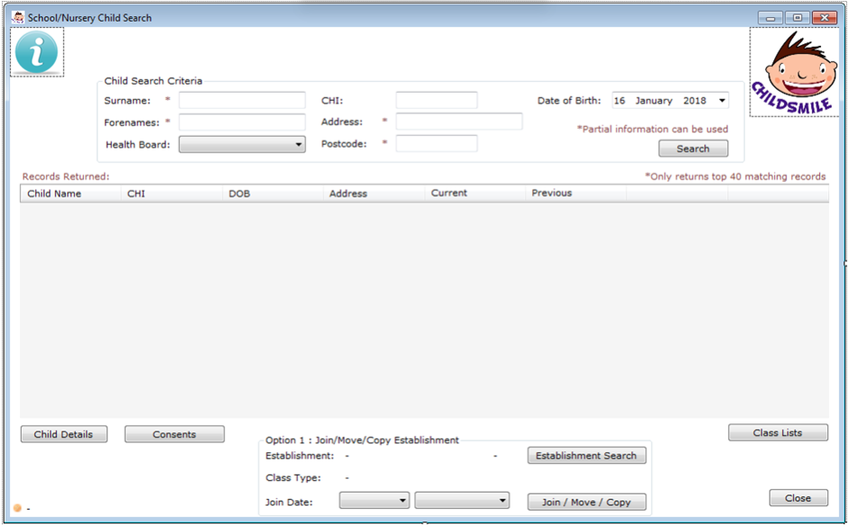Open the second Join Date dropdown
This screenshot has width=849, height=527.
point(462,501)
